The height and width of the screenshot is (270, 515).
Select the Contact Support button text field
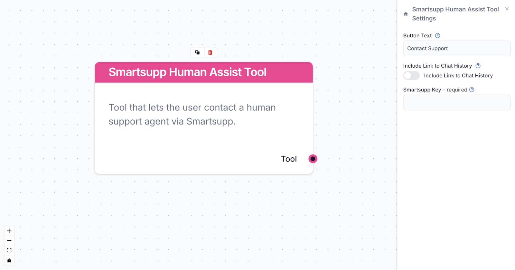click(456, 48)
